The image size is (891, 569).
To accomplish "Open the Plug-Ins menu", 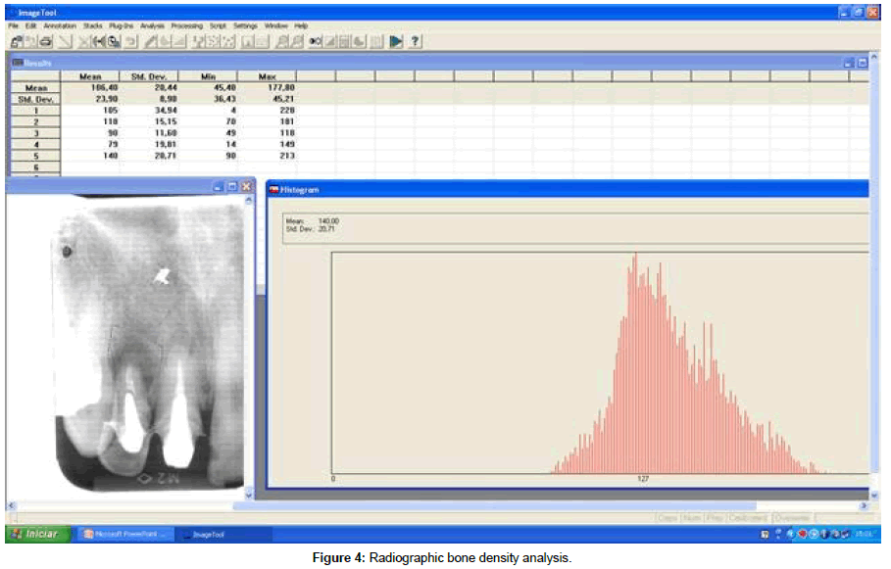I will point(121,24).
